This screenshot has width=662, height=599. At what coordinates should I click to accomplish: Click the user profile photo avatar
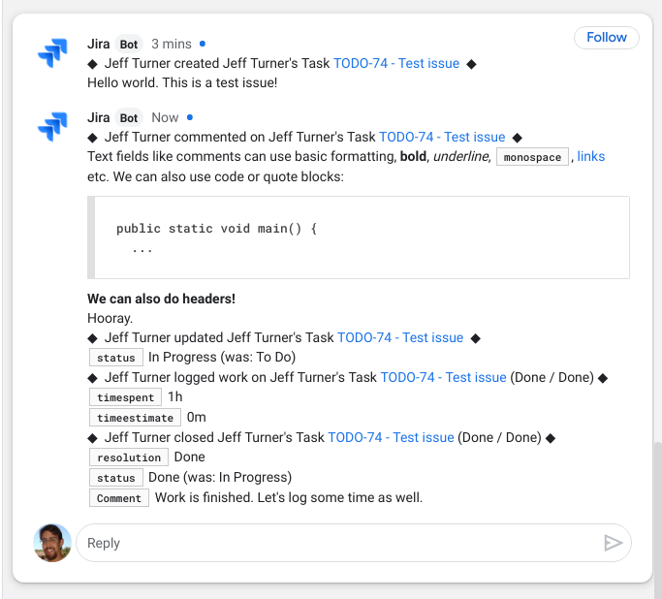(52, 543)
